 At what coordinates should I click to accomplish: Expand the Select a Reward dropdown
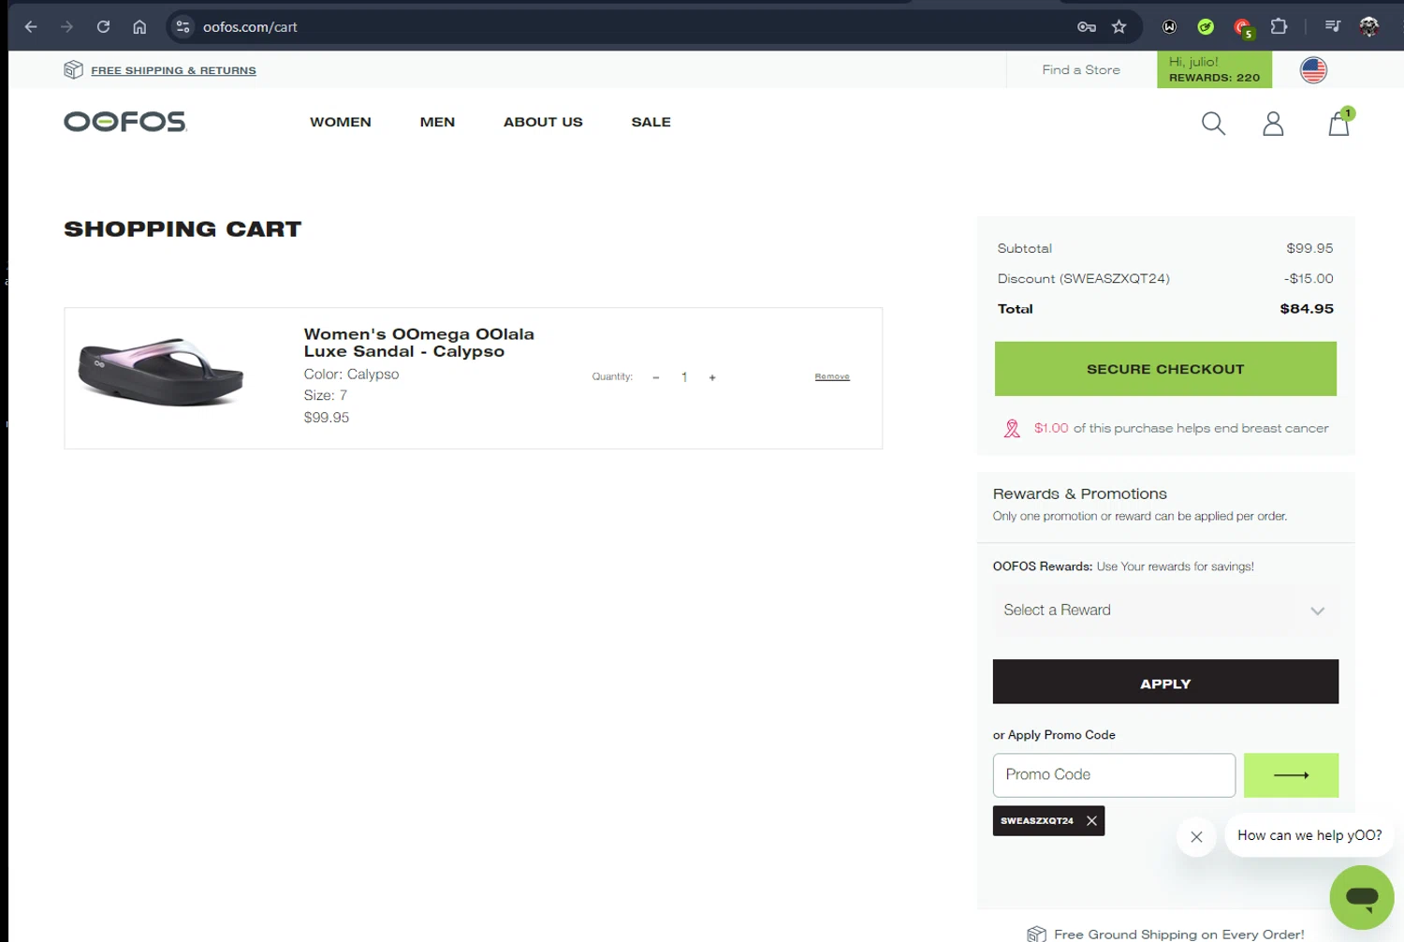1165,611
